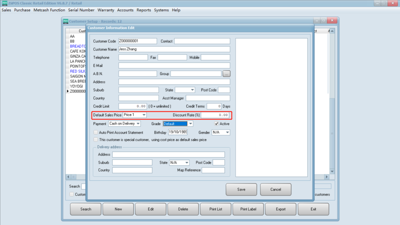
Task: Click the Customer Name text field
Action: point(174,49)
